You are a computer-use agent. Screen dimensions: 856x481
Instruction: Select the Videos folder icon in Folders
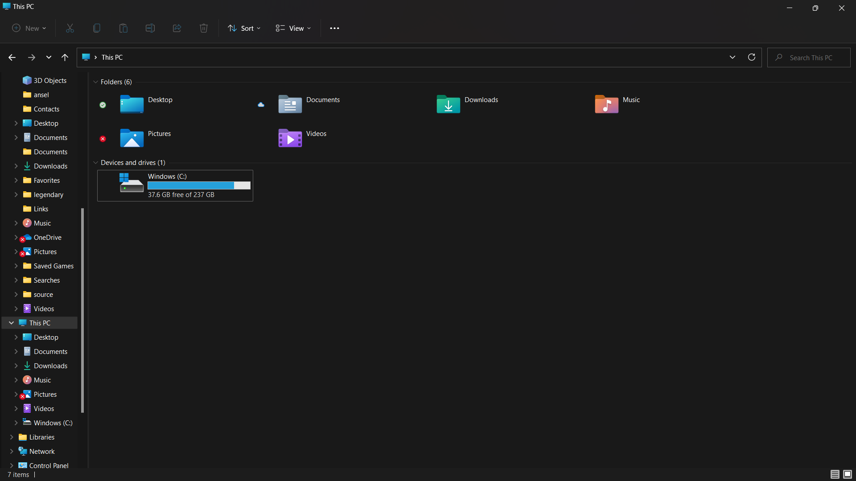tap(290, 138)
